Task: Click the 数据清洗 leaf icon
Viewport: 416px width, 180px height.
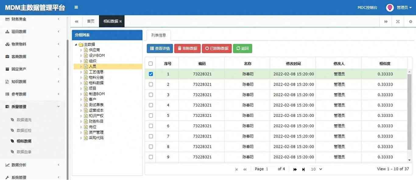Action: pos(12,120)
